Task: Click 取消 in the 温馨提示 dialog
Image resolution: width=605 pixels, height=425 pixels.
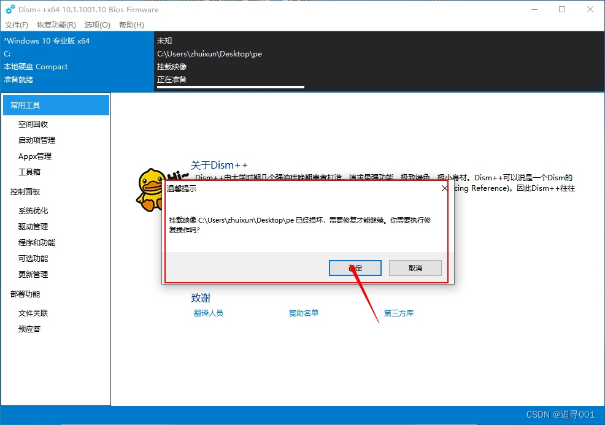Action: 415,267
